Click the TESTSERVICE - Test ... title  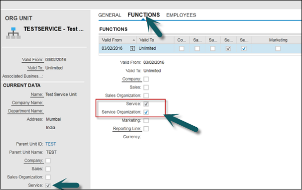click(53, 29)
